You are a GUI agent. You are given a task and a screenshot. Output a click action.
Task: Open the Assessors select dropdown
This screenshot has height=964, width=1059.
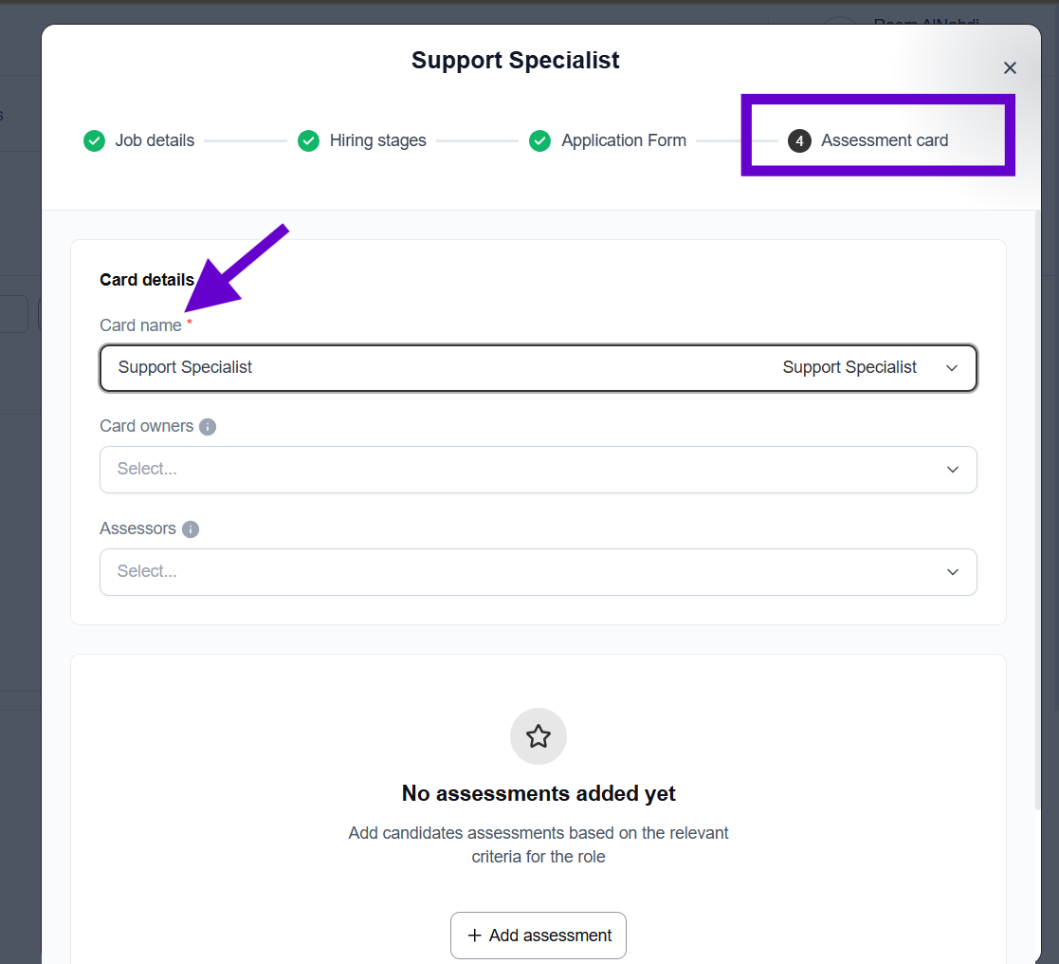click(x=538, y=572)
